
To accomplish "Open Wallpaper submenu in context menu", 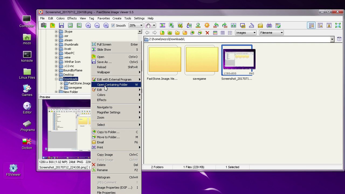I will 116,72.
